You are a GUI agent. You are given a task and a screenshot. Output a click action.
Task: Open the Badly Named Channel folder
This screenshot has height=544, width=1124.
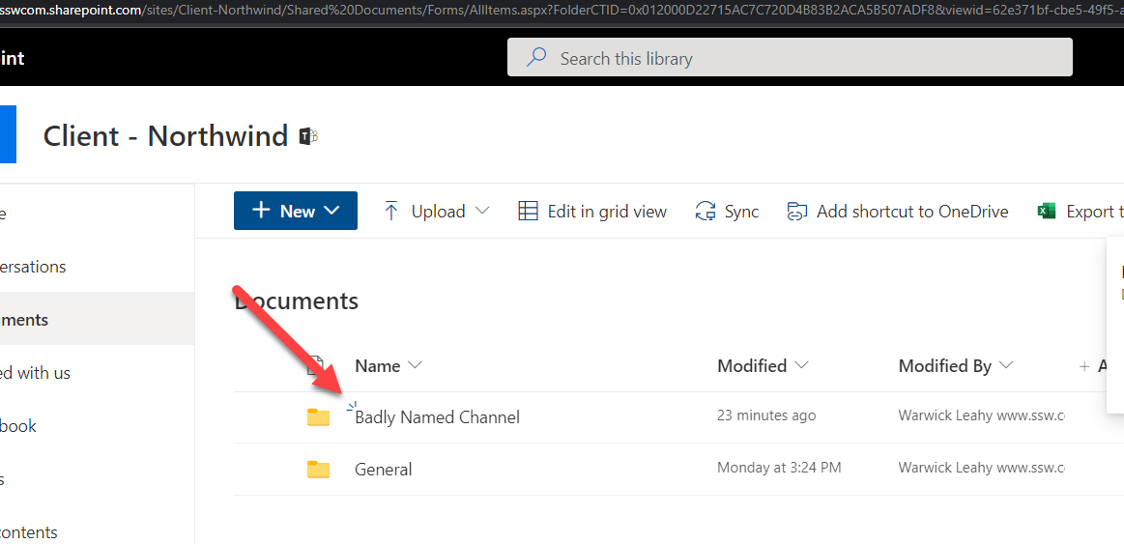pyautogui.click(x=437, y=417)
